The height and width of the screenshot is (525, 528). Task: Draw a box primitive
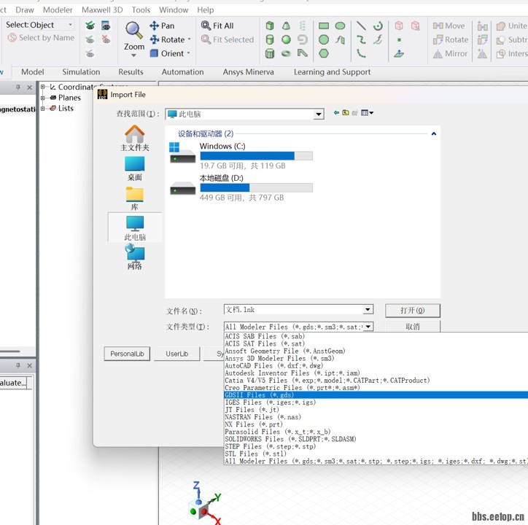click(x=270, y=26)
